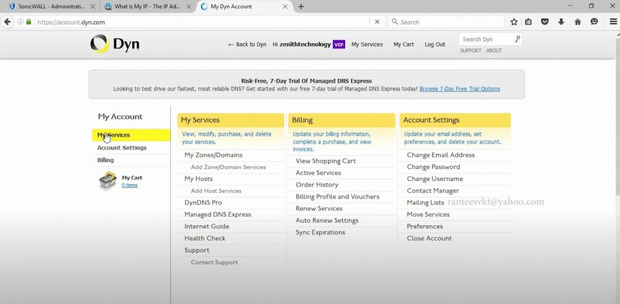This screenshot has height=304, width=620.
Task: Open My Cart in the top navigation
Action: pyautogui.click(x=403, y=44)
